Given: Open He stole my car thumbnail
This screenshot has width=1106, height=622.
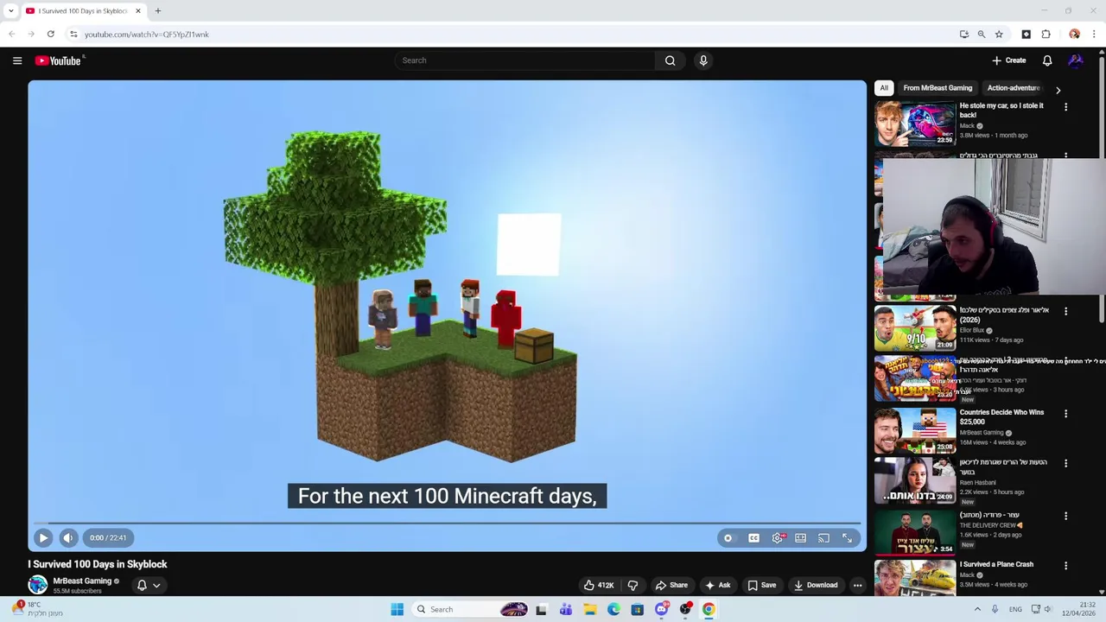Looking at the screenshot, I should 915,124.
